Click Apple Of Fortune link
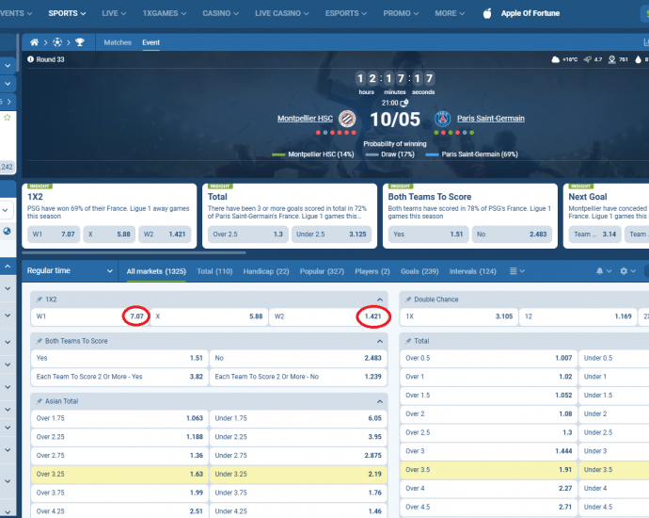Viewport: 649px width, 518px height. pyautogui.click(x=530, y=13)
